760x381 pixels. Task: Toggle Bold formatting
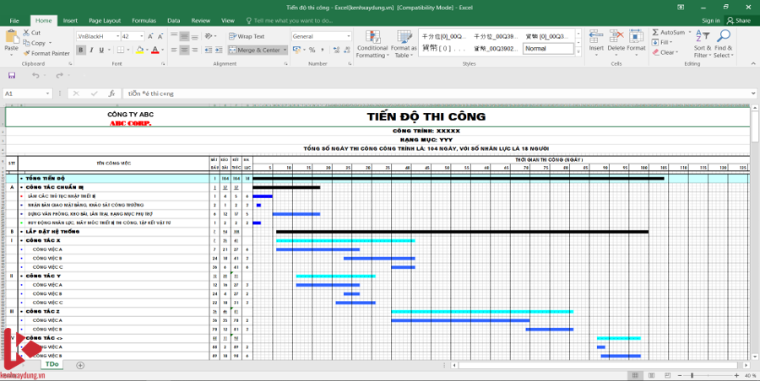coord(81,50)
